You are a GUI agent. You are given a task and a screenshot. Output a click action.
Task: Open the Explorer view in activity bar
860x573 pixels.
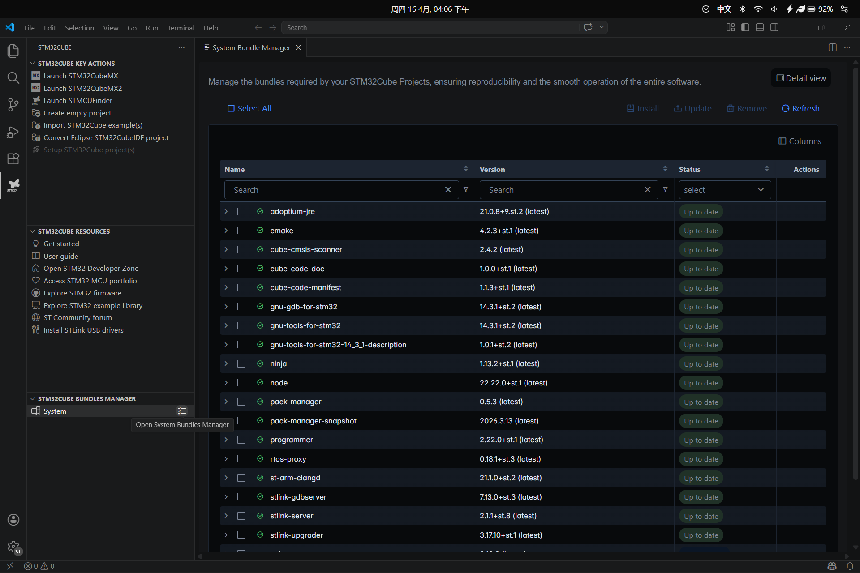(x=13, y=51)
